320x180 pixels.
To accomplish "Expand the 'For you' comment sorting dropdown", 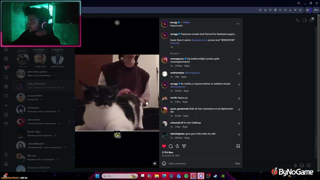I will pos(175,53).
